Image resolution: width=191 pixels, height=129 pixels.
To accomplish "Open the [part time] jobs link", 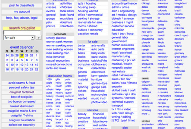I will tap(128, 121).
